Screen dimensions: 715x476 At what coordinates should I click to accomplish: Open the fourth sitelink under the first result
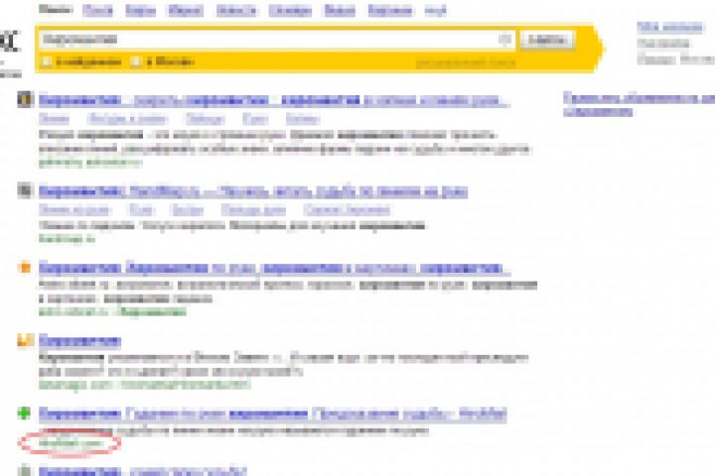(255, 119)
